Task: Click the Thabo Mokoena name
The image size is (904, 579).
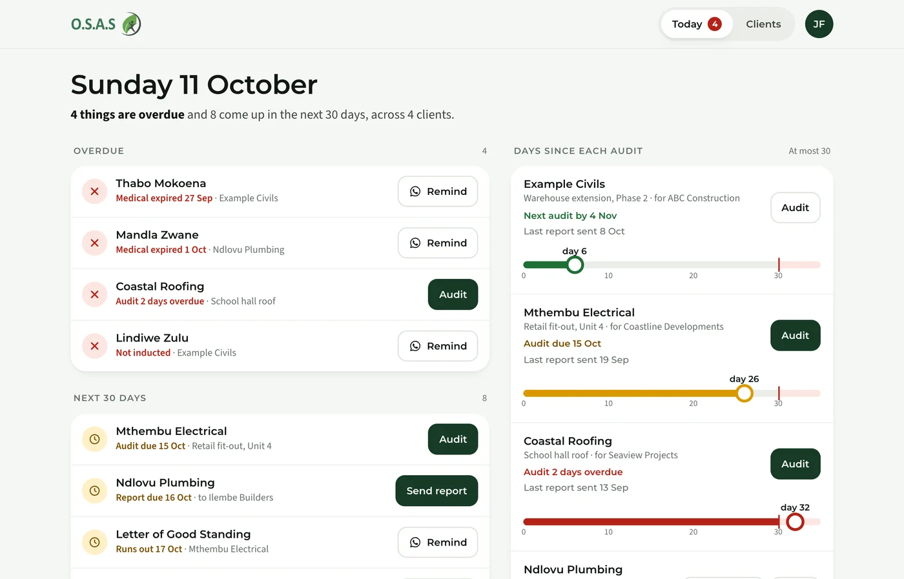Action: tap(161, 183)
